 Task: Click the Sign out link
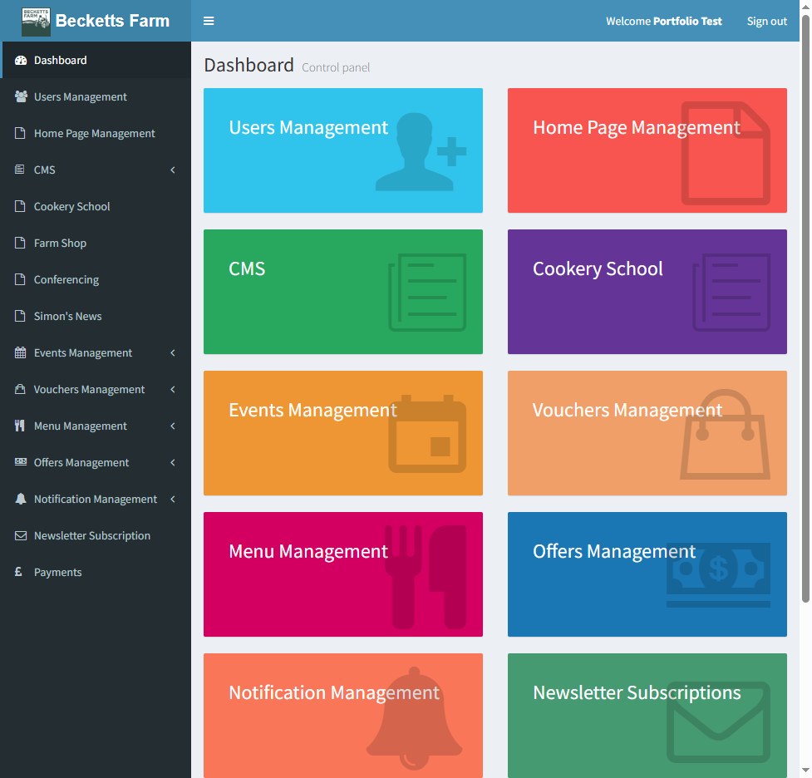click(766, 22)
